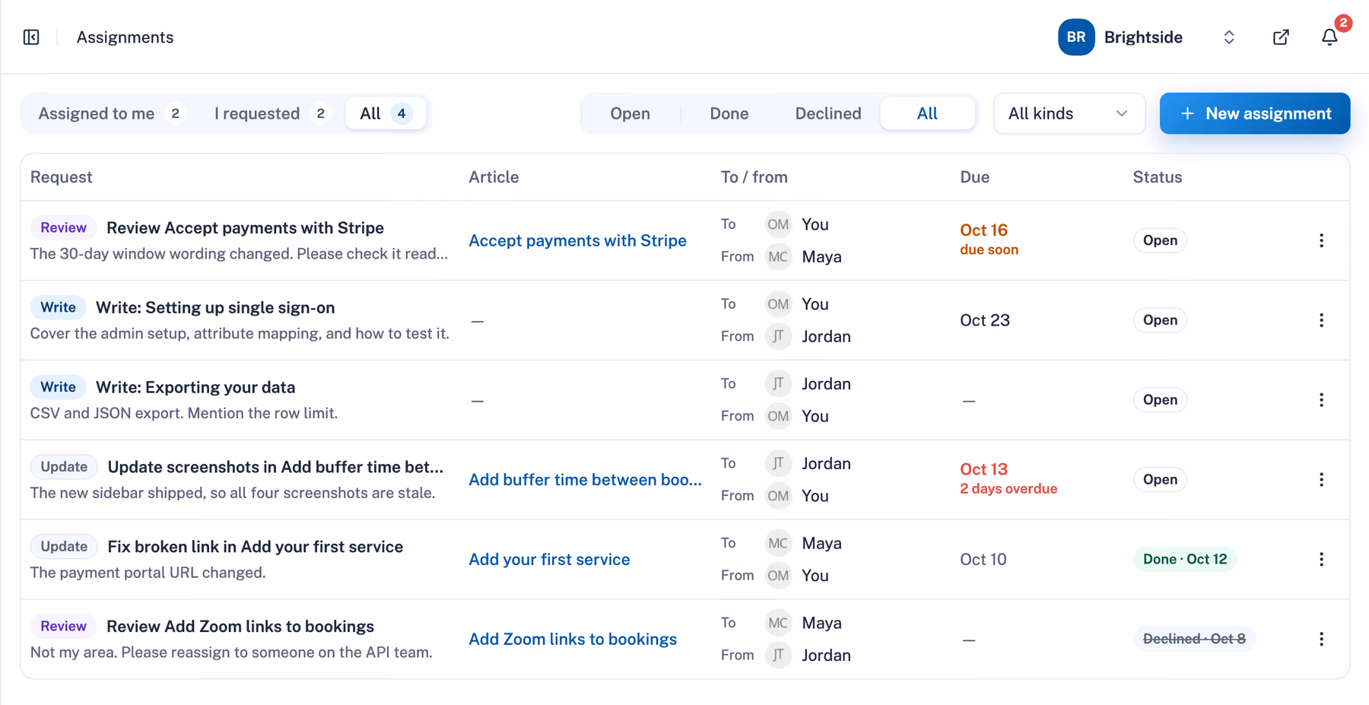Select the All status filter
Image resolution: width=1369 pixels, height=705 pixels.
(x=927, y=113)
